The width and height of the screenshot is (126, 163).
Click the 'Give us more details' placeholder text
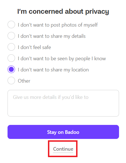click(51, 97)
